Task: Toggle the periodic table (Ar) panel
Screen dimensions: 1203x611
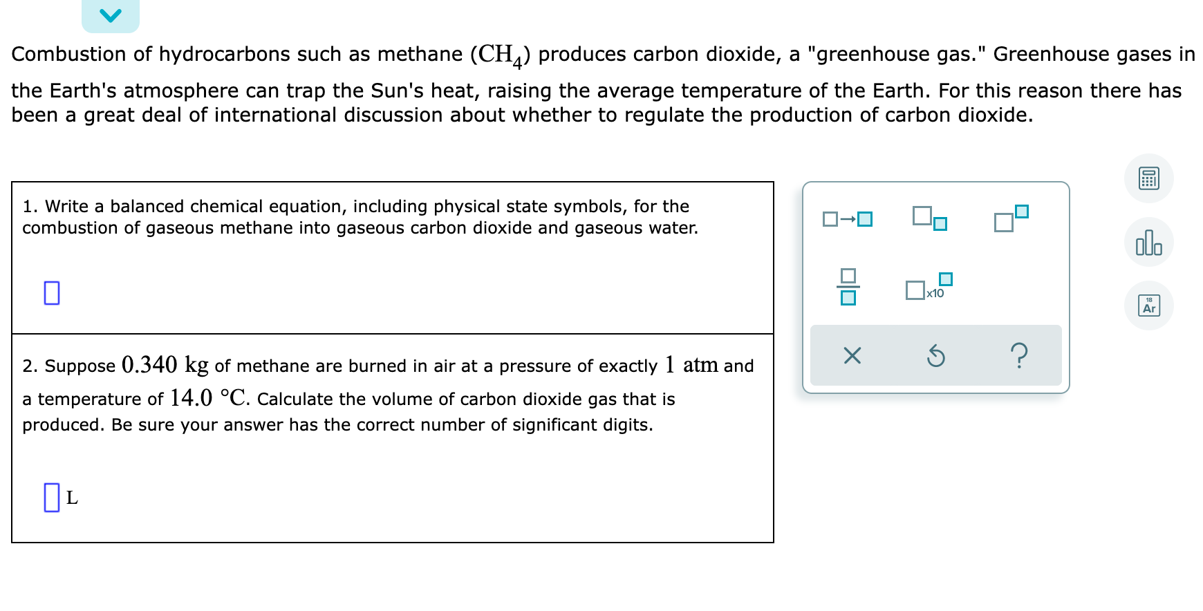Action: [x=1149, y=304]
